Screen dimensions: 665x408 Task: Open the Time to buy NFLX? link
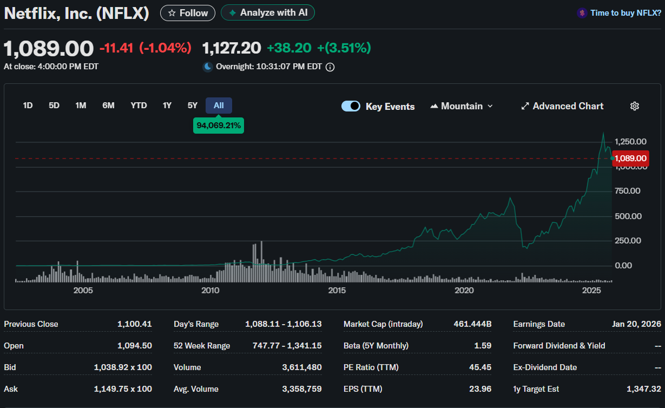point(626,13)
